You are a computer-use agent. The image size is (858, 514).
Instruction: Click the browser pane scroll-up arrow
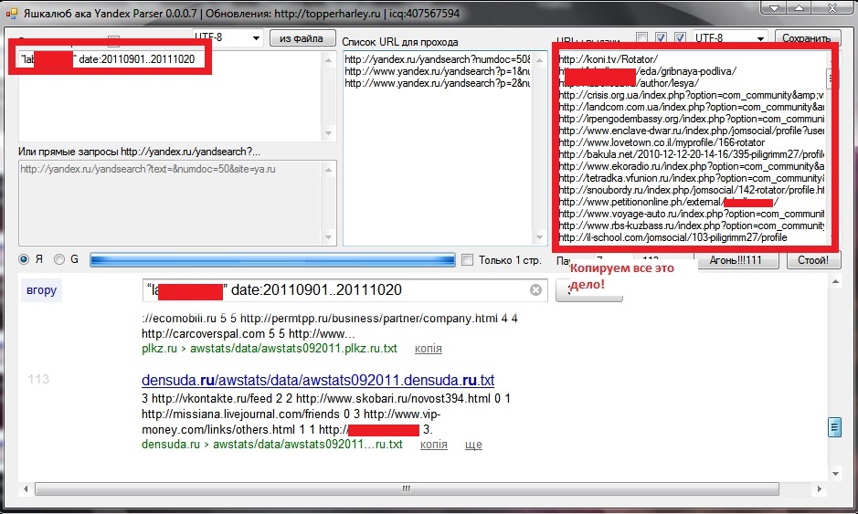pyautogui.click(x=835, y=281)
